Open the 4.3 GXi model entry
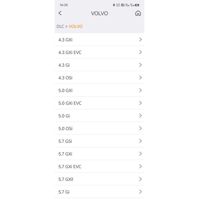Screen dimensions: 199x199 (99, 40)
